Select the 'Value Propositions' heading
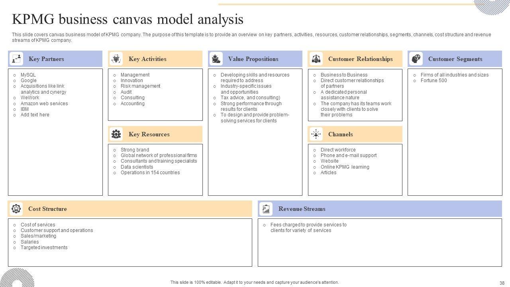The height and width of the screenshot is (287, 510). click(253, 59)
